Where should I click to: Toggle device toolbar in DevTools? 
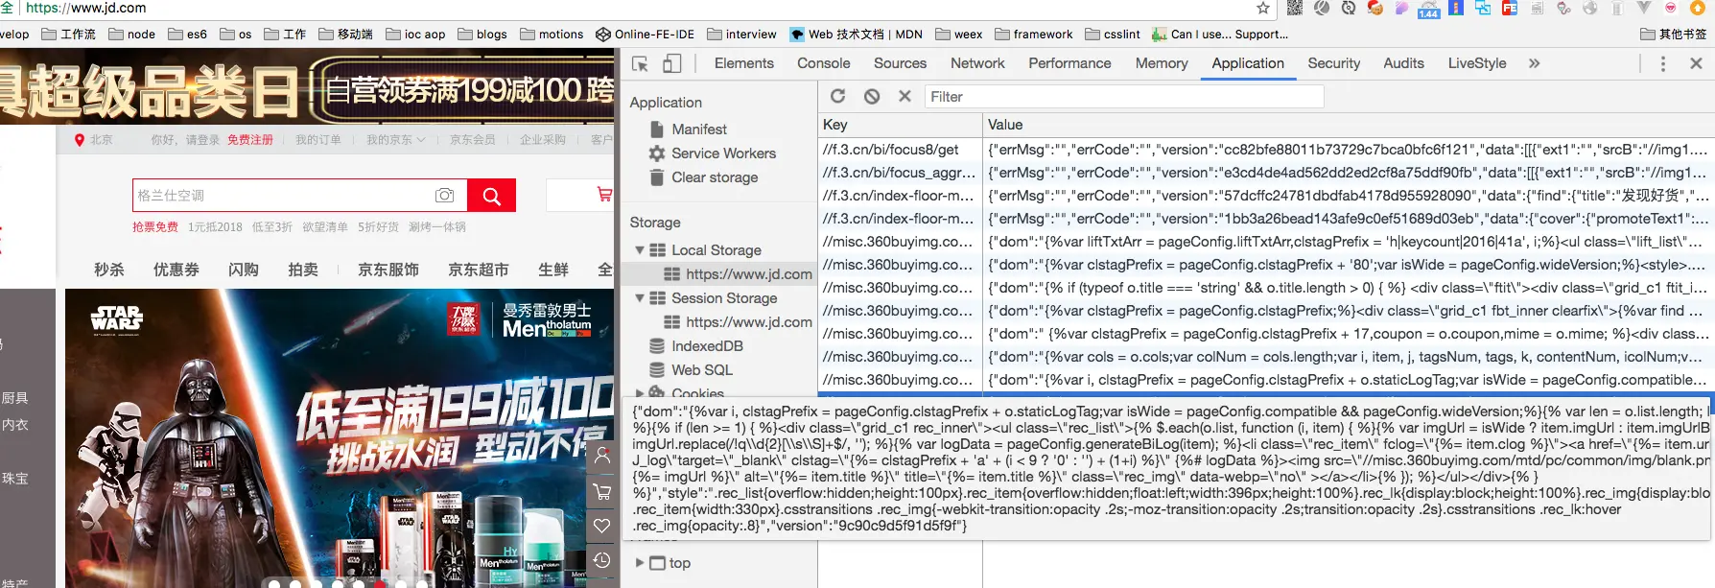click(x=672, y=63)
